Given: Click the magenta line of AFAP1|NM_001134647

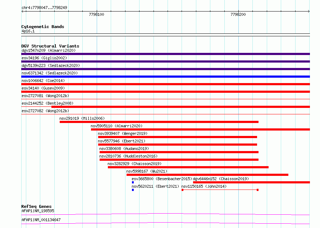Looking at the screenshot, I should pos(165,223).
